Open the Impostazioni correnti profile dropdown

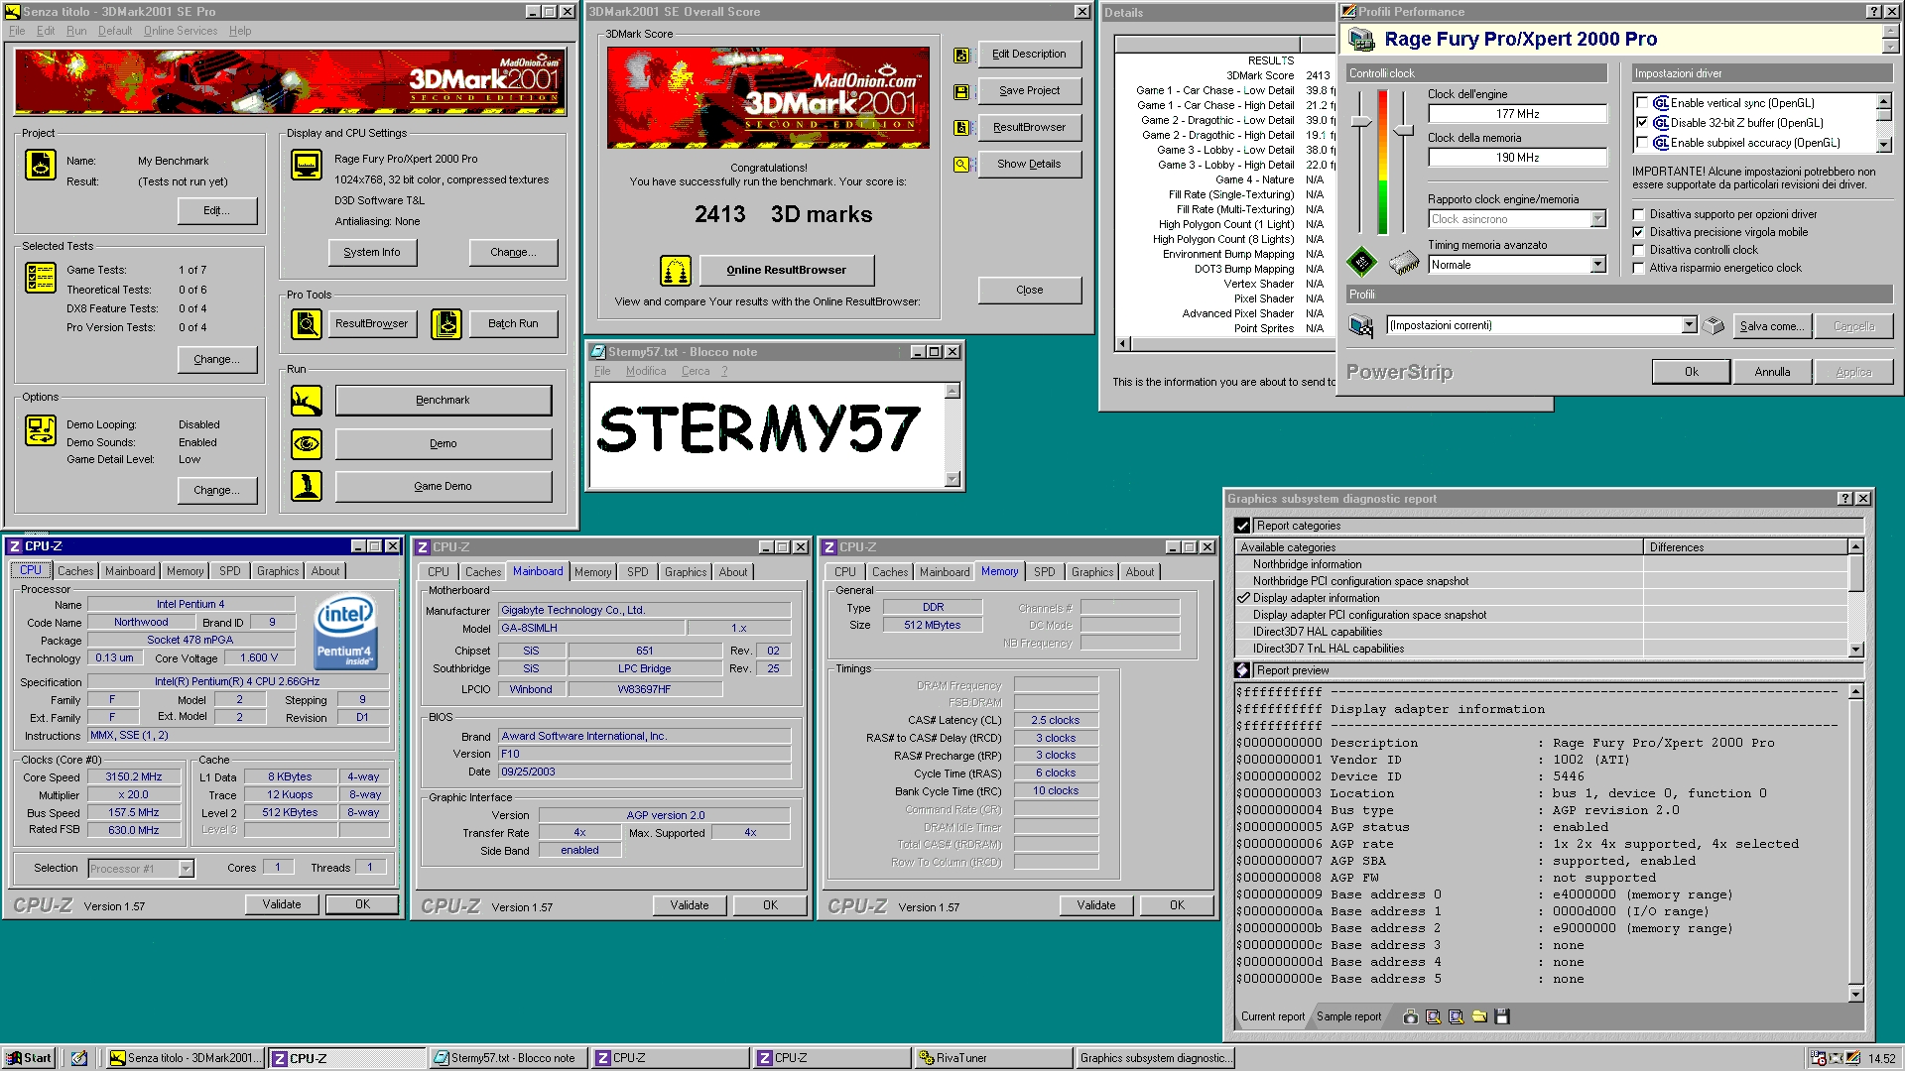point(1689,325)
